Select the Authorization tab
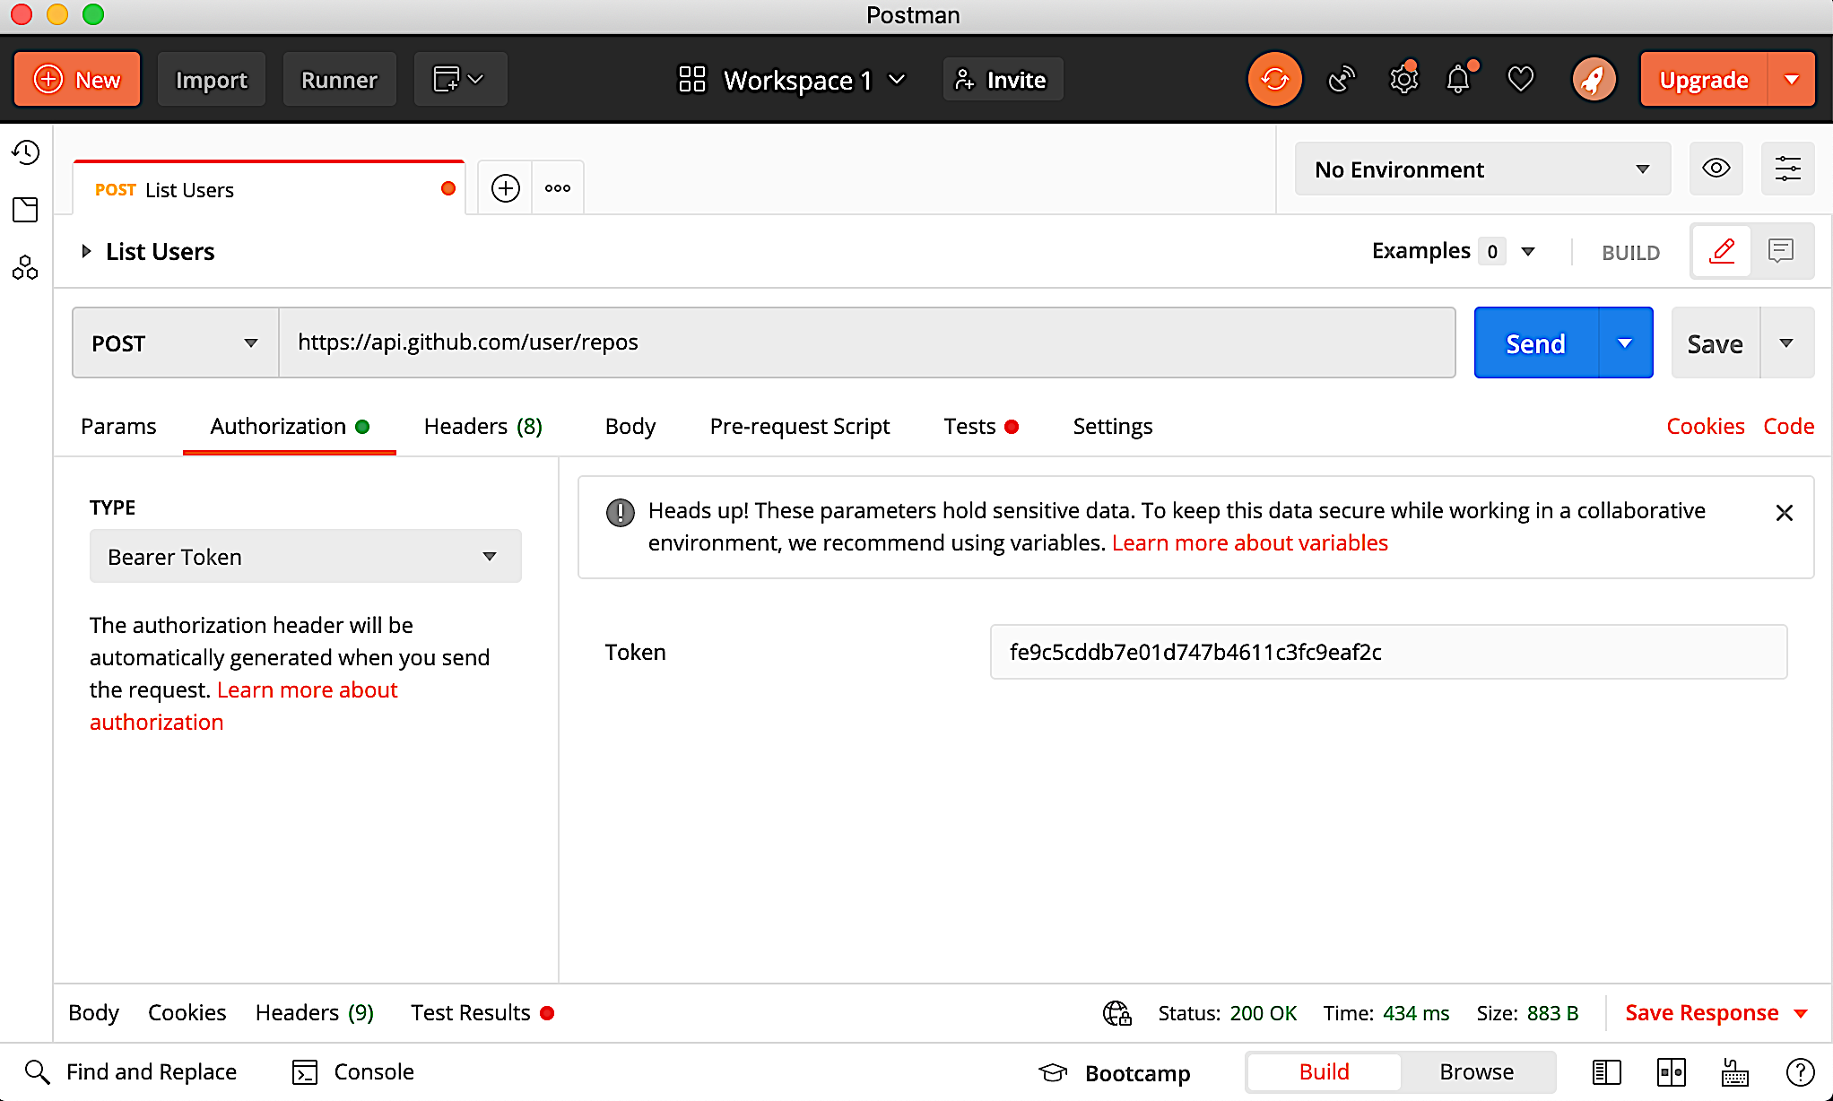The image size is (1833, 1101). pos(289,427)
